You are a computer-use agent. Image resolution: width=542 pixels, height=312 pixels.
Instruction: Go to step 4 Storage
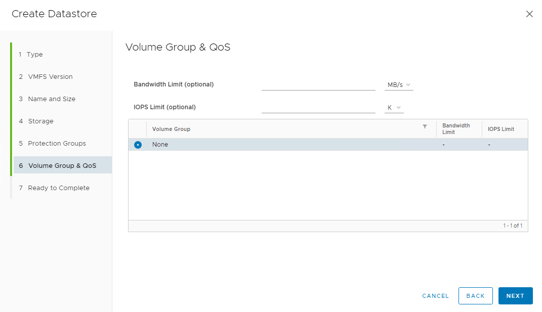click(40, 121)
